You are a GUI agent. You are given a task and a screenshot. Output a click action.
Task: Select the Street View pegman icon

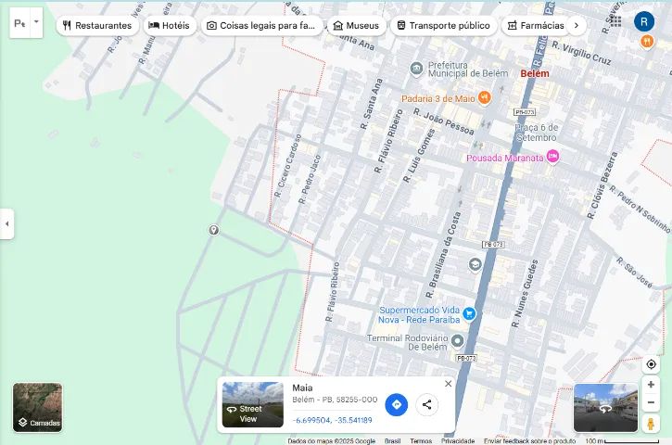point(651,424)
